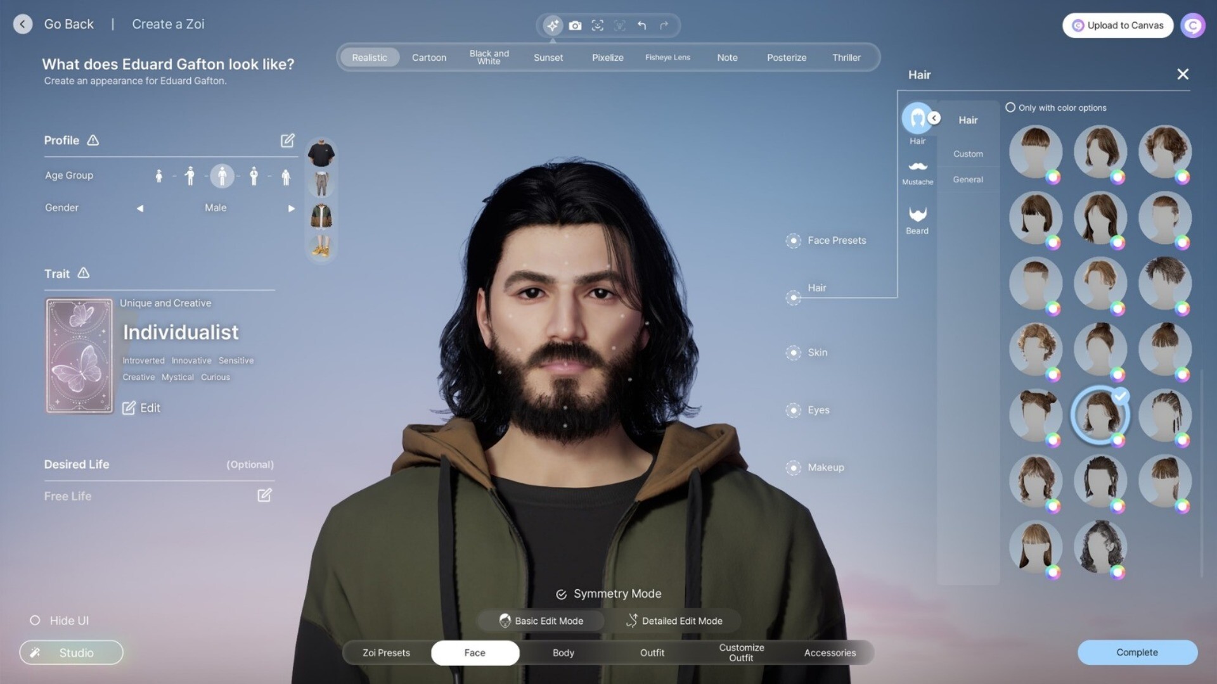The image size is (1217, 684).
Task: Apply the Black and White filter
Action: click(x=489, y=57)
